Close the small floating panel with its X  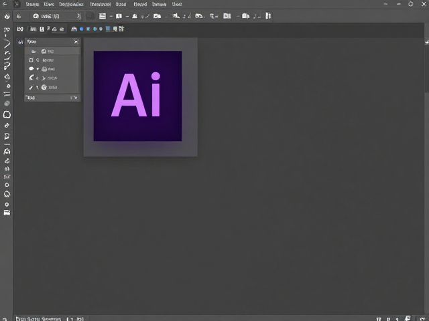(76, 41)
